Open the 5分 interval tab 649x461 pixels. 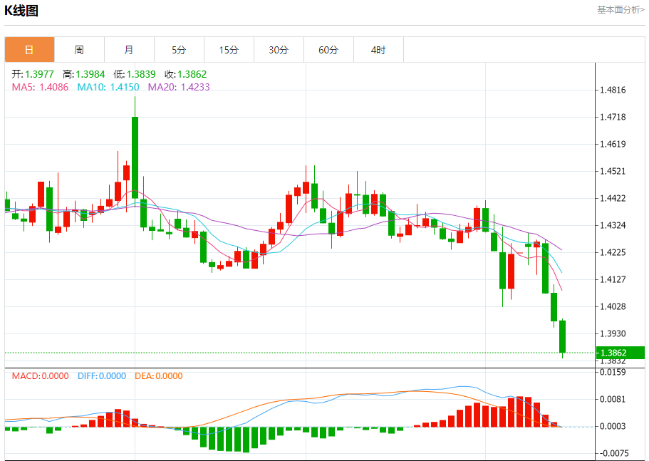[179, 50]
